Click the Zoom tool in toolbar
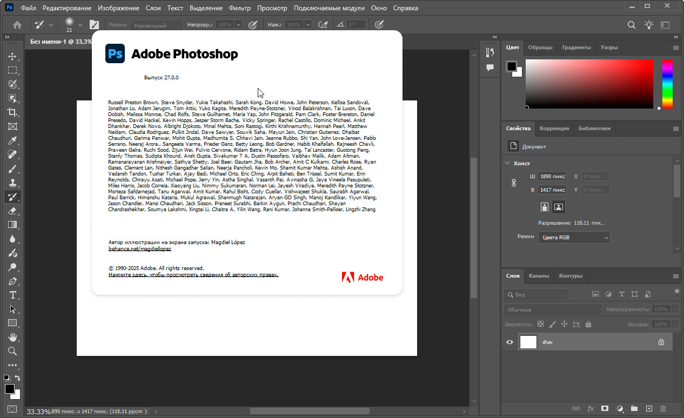The width and height of the screenshot is (684, 418). pos(12,352)
